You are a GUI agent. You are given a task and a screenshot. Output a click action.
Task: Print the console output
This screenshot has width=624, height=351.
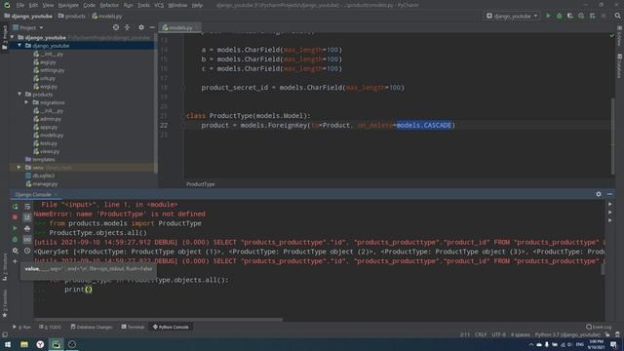tap(27, 228)
